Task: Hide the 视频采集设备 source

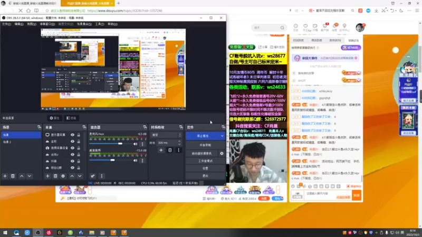Action: 72,148
